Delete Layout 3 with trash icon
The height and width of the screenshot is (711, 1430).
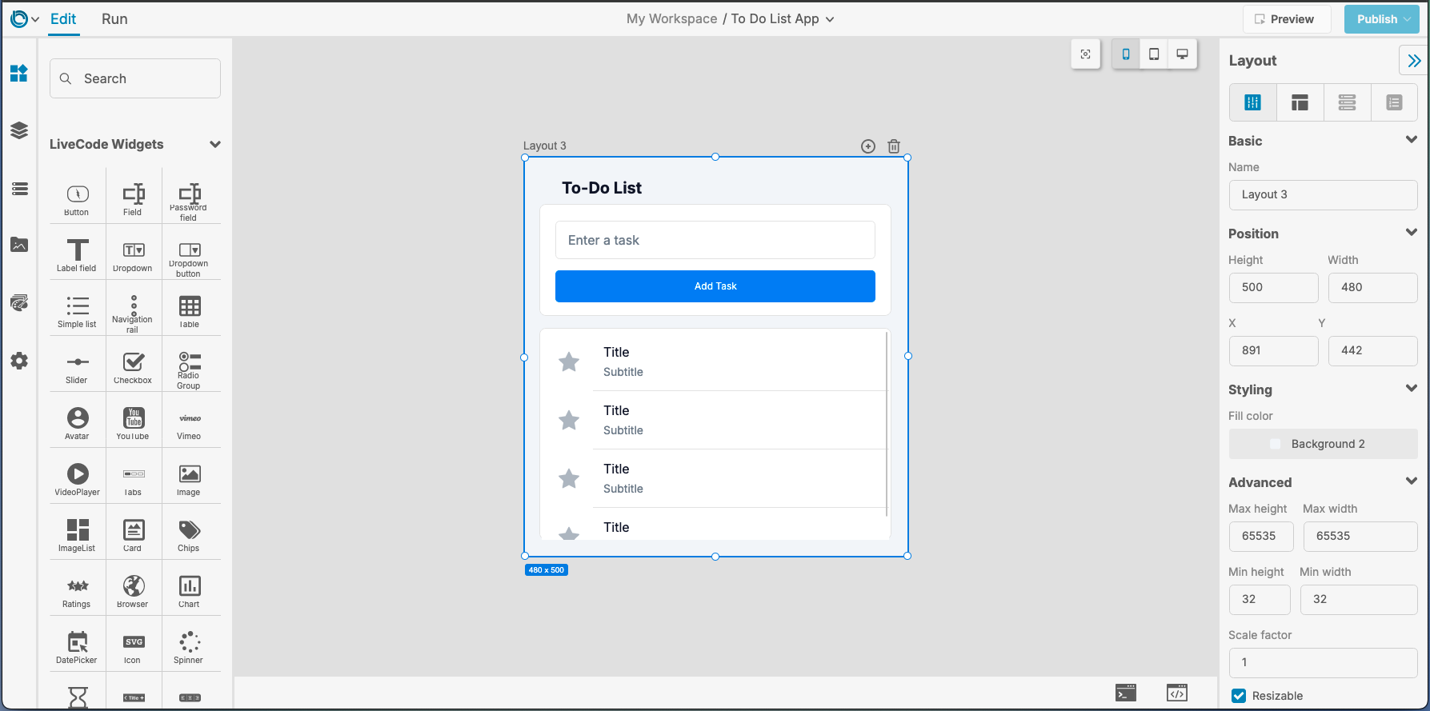894,146
